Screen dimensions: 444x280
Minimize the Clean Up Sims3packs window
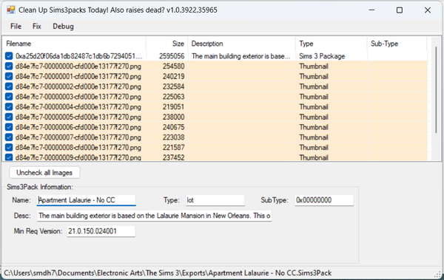tap(371, 10)
